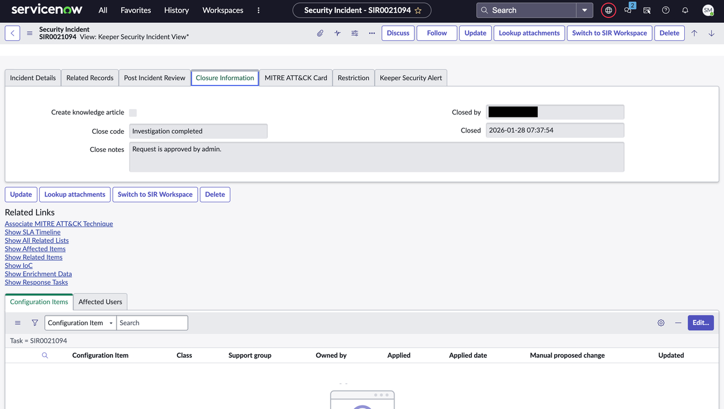Open the Workspaces menu
This screenshot has width=724, height=409.
[223, 10]
